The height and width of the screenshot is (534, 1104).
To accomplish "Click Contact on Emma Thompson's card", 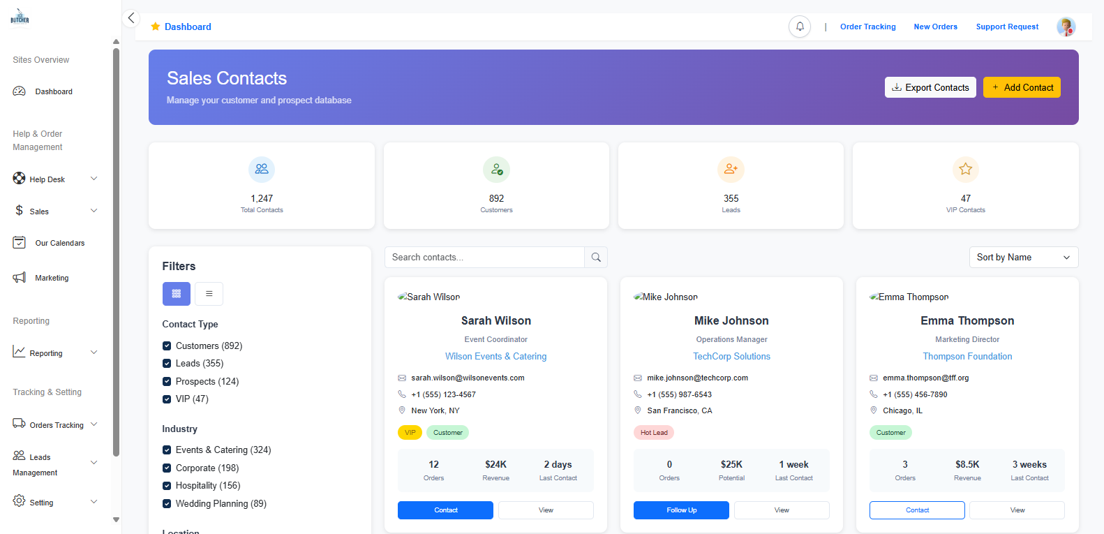I will [x=917, y=510].
